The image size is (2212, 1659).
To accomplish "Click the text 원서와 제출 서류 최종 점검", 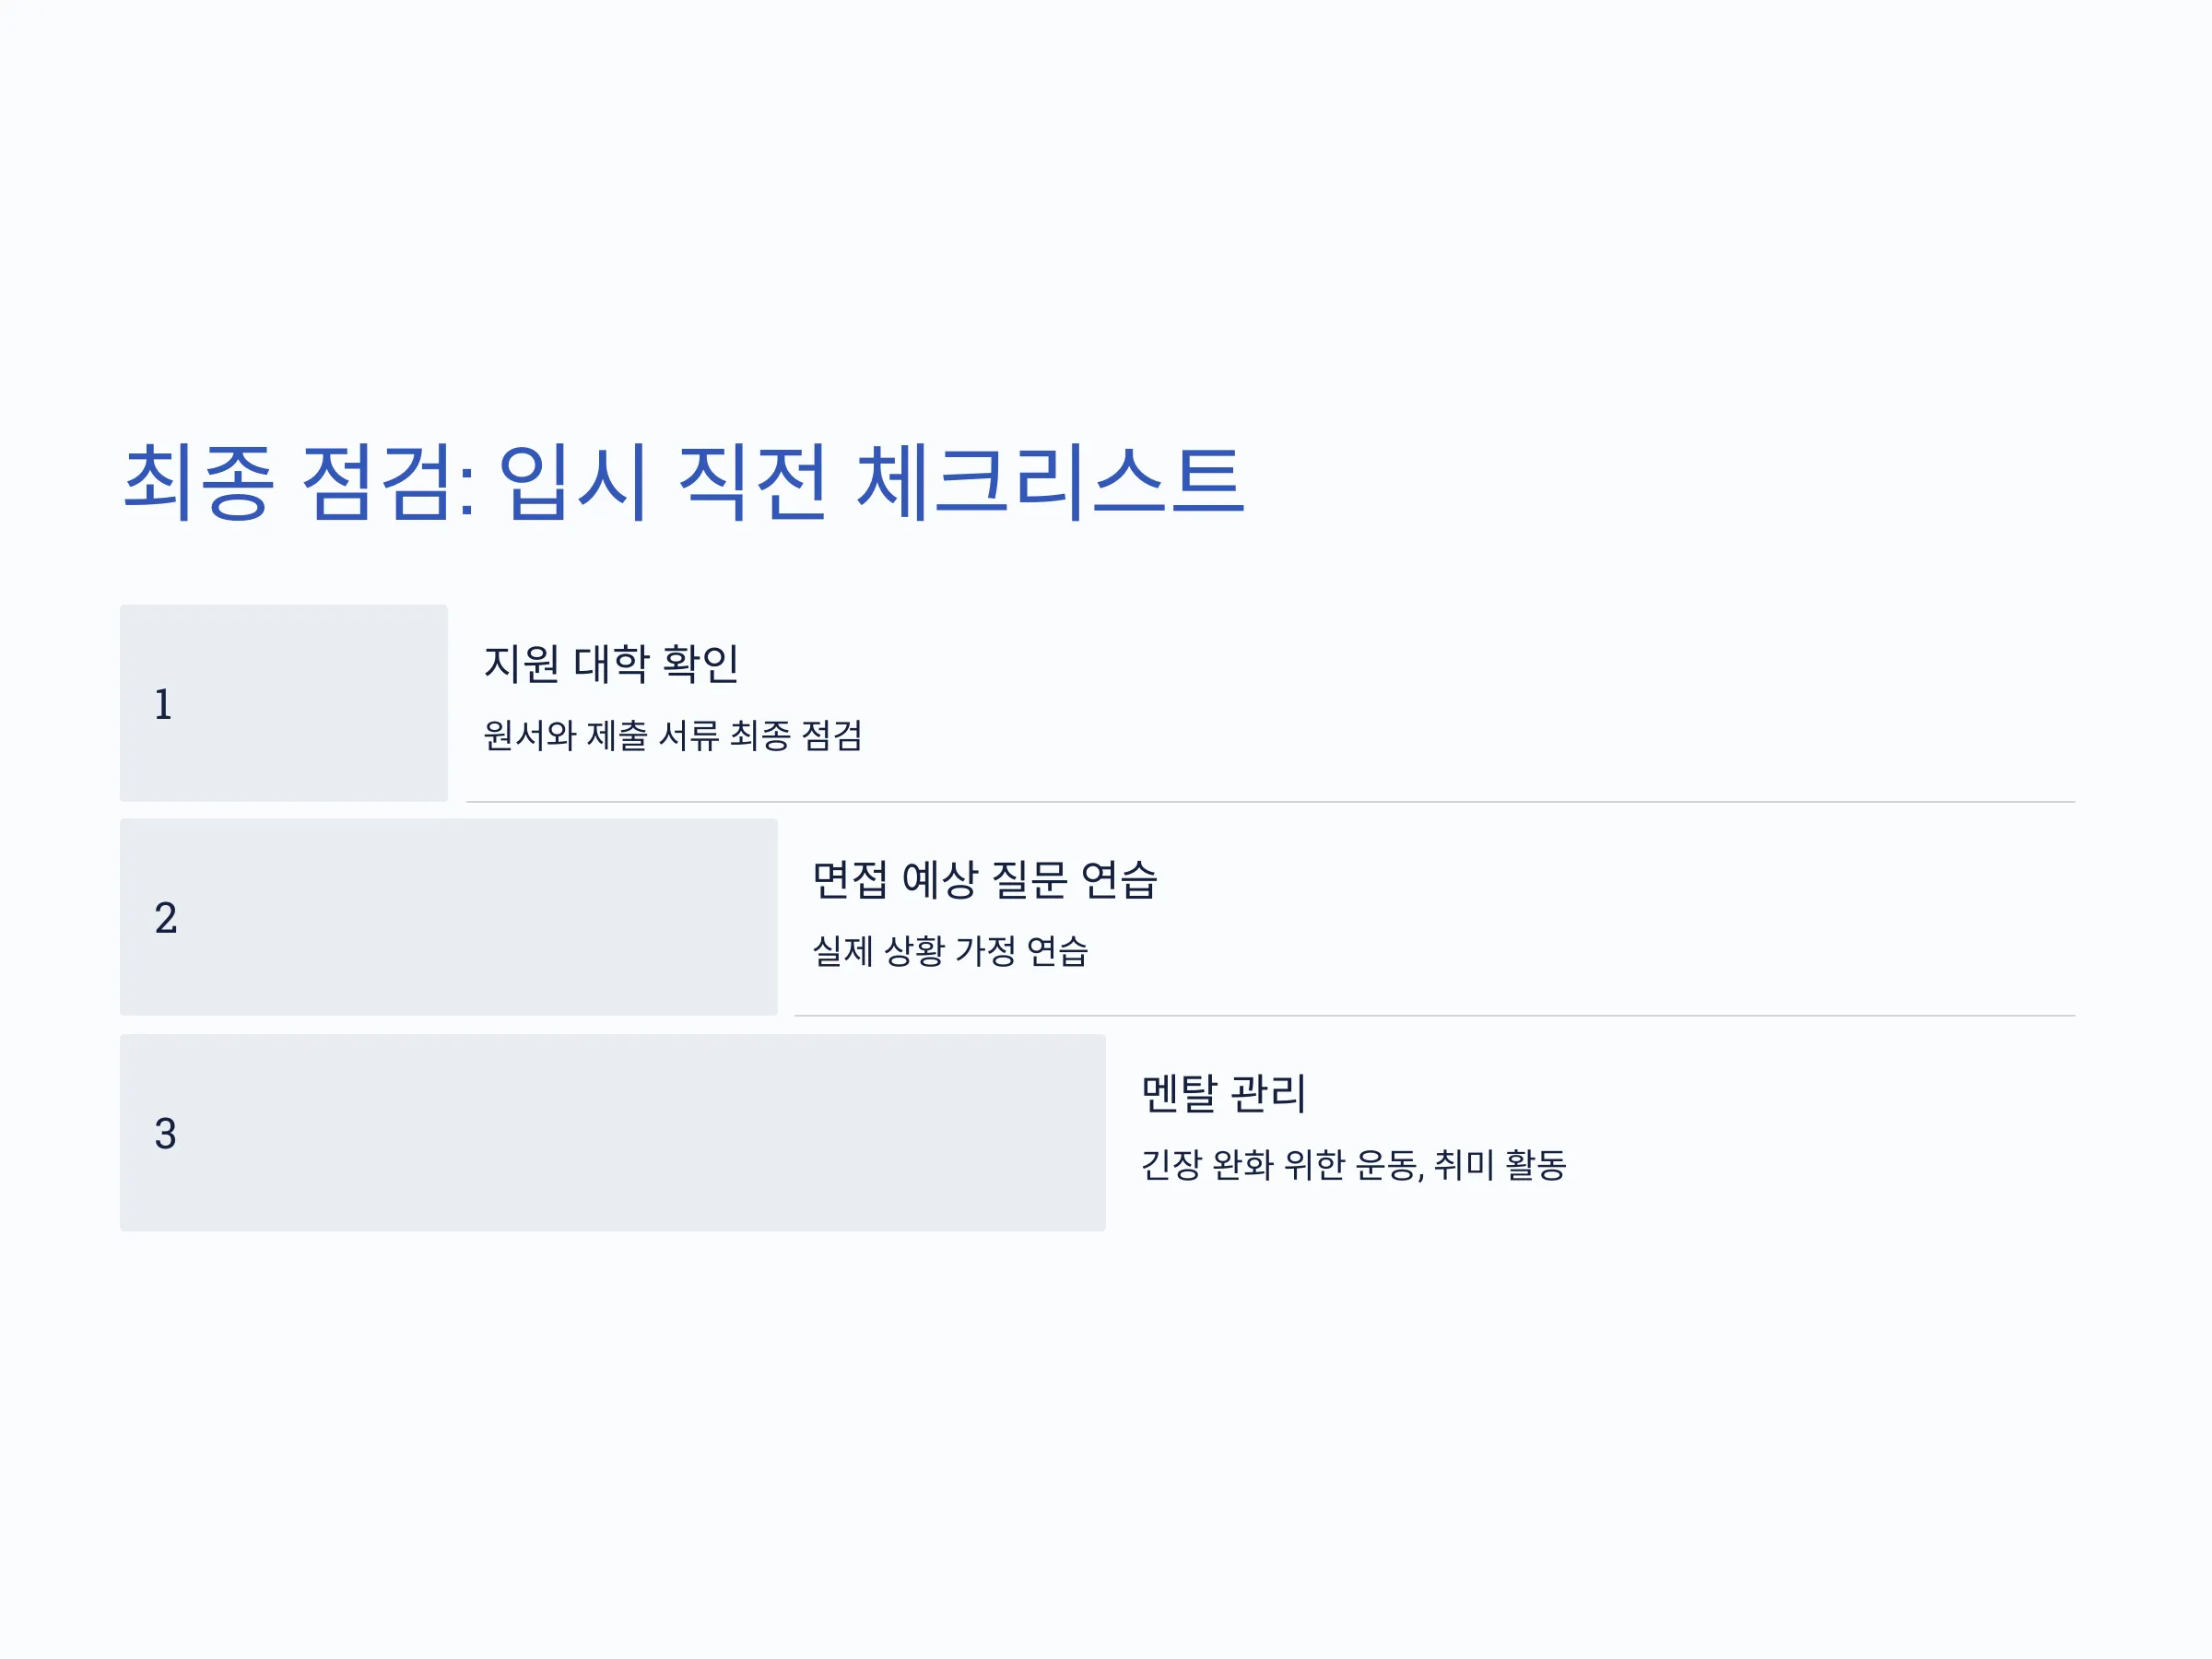I will (x=673, y=735).
